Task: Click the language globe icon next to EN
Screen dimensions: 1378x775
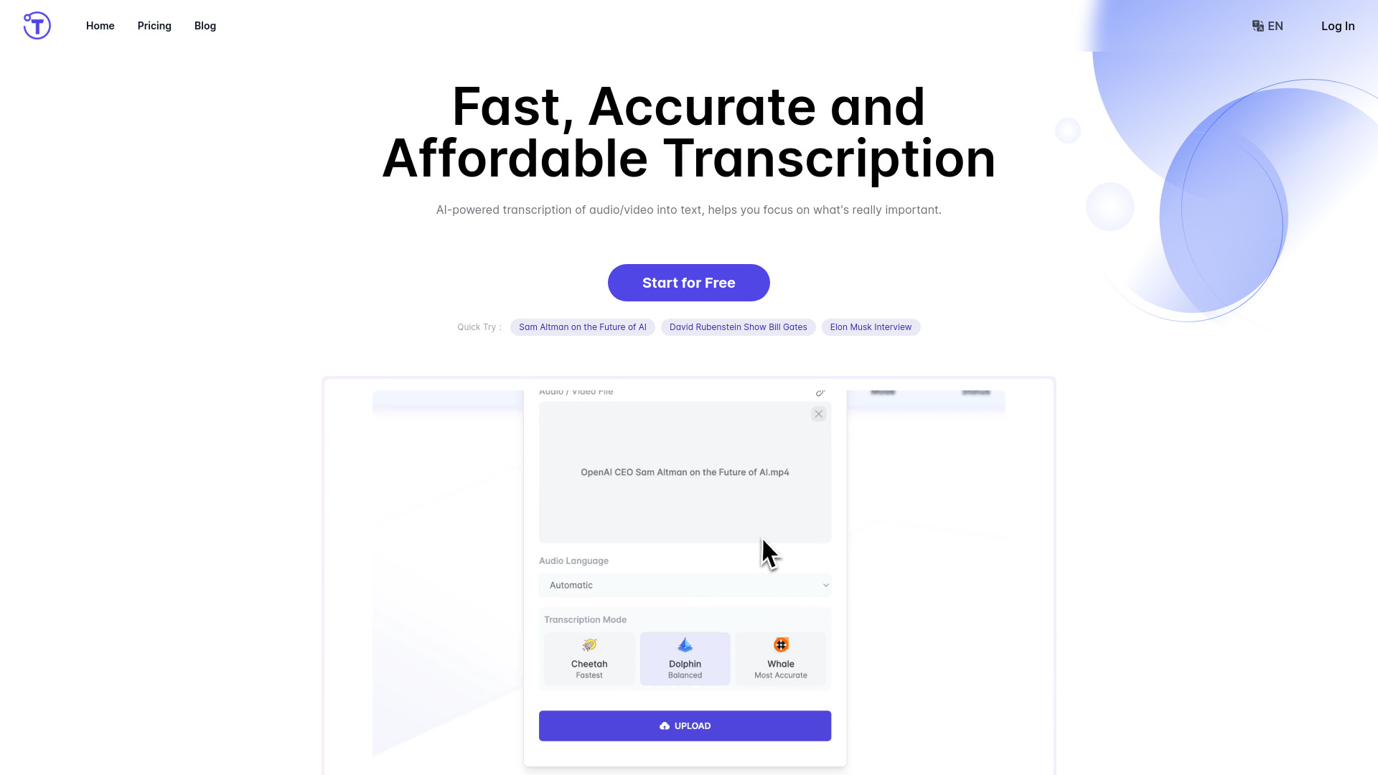Action: (x=1258, y=26)
